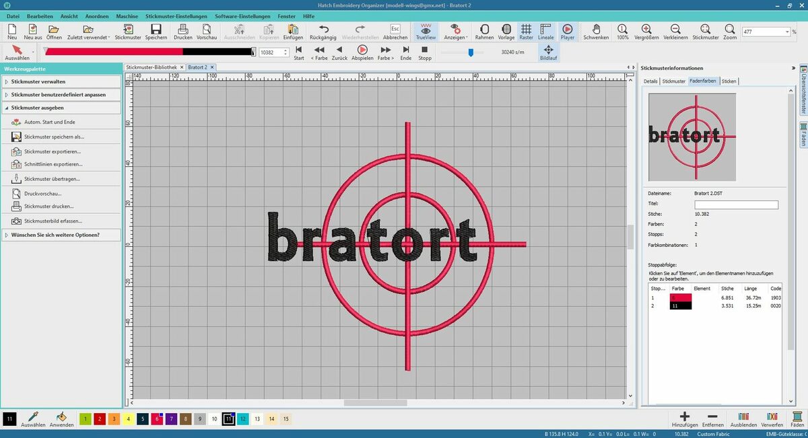808x438 pixels.
Task: Select green color swatch 1 in palette
Action: (x=86, y=418)
